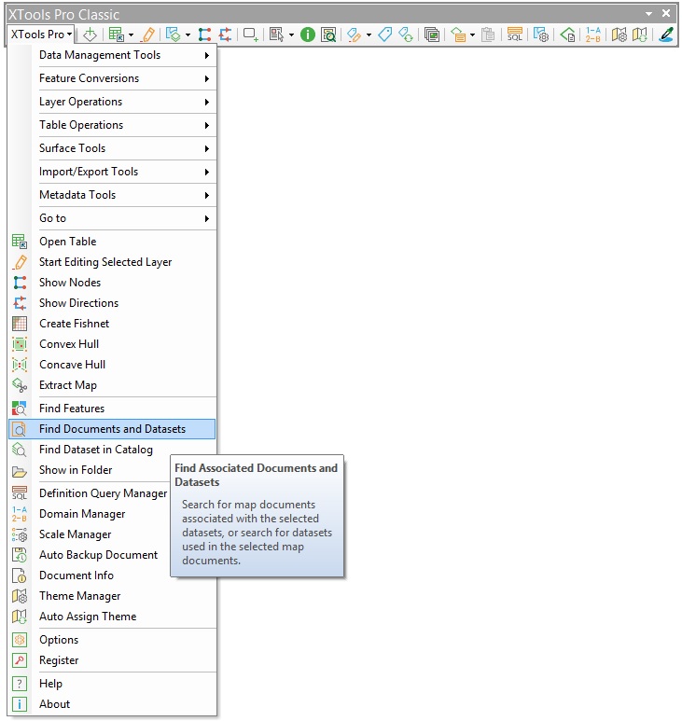Click the rectangle with plus toolbar icon

coord(251,35)
